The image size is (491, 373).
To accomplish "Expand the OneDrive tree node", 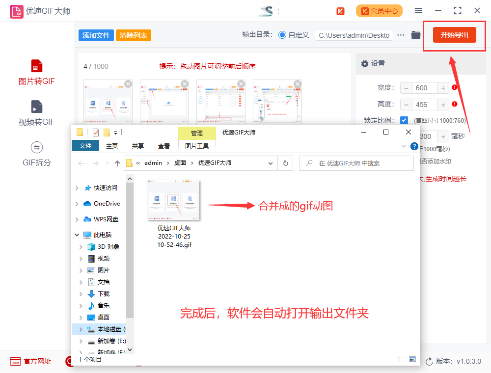I will (x=77, y=204).
